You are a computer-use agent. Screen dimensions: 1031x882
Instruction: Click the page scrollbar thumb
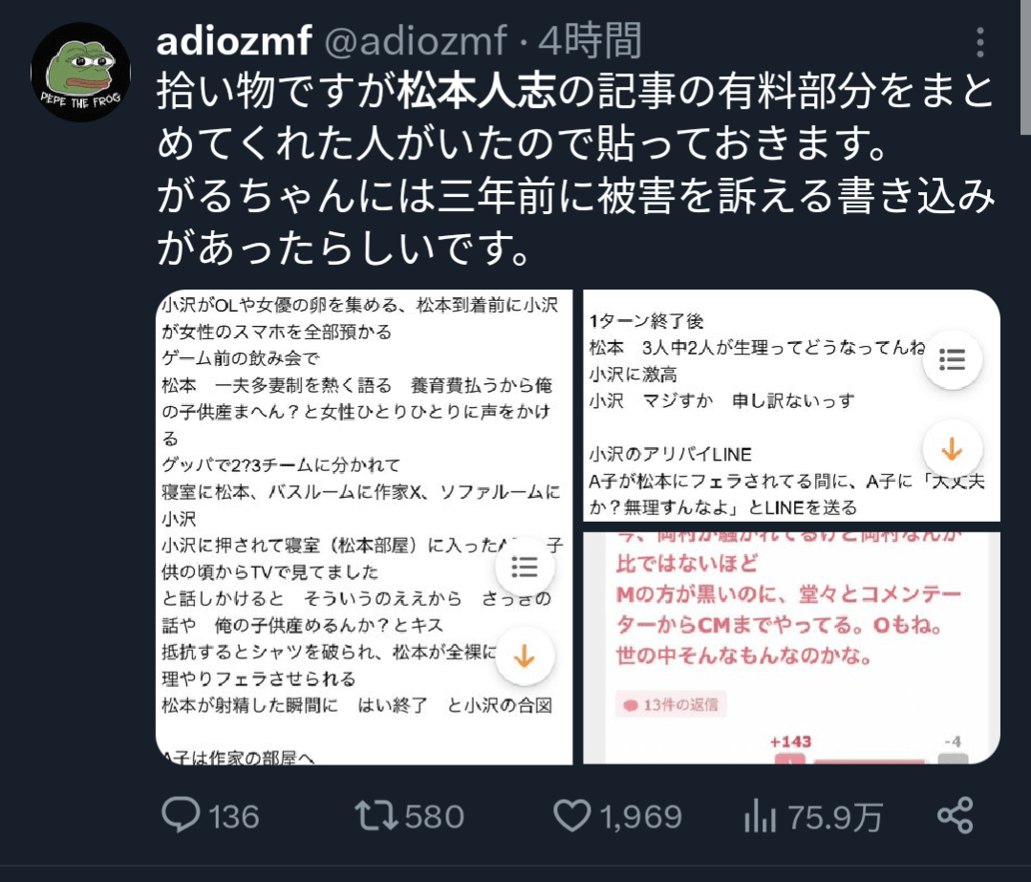coord(1025,66)
